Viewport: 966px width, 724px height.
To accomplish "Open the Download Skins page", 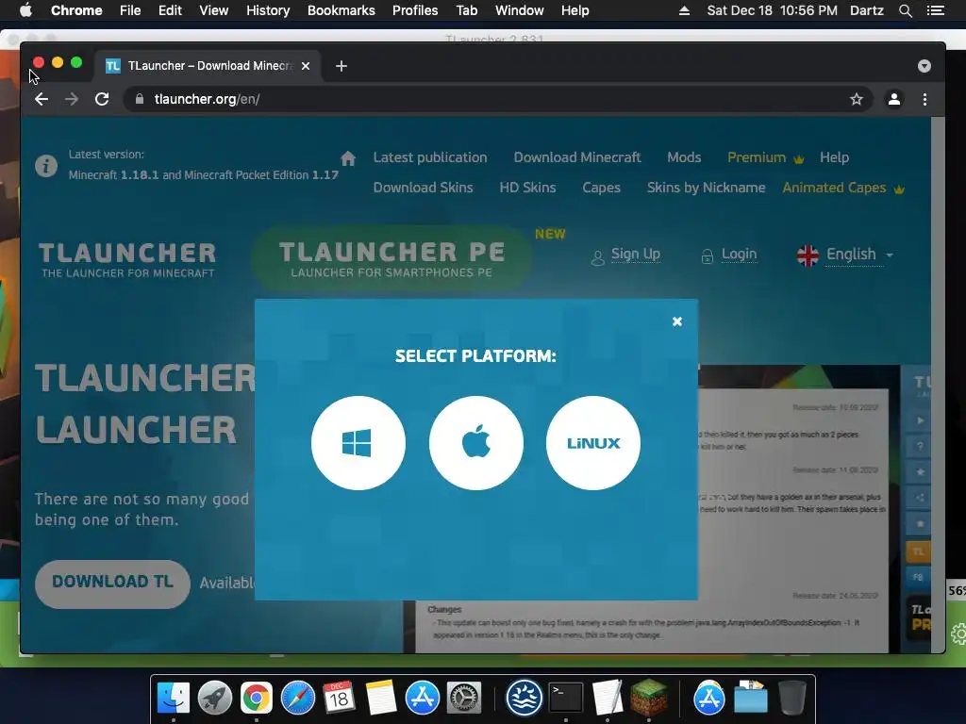I will [x=424, y=188].
